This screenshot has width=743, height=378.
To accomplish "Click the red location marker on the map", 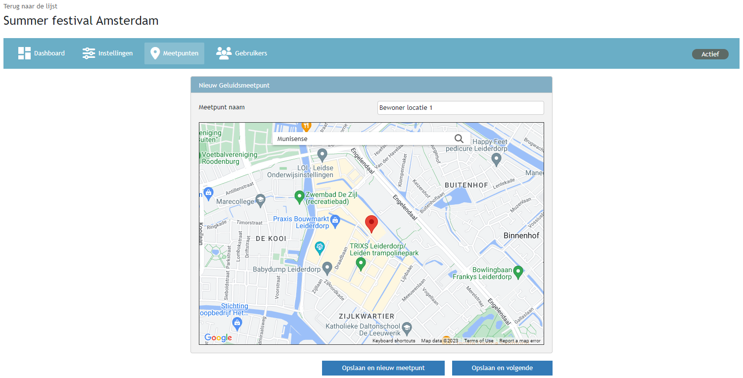I will [371, 224].
